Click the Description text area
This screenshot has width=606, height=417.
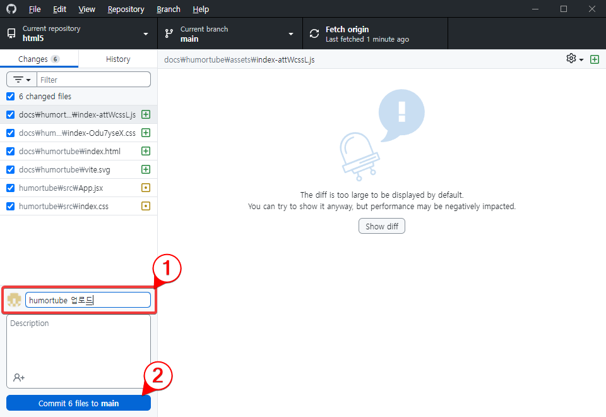click(78, 344)
